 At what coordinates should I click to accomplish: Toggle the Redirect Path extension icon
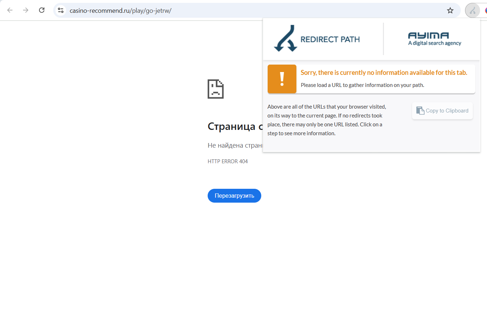click(472, 10)
